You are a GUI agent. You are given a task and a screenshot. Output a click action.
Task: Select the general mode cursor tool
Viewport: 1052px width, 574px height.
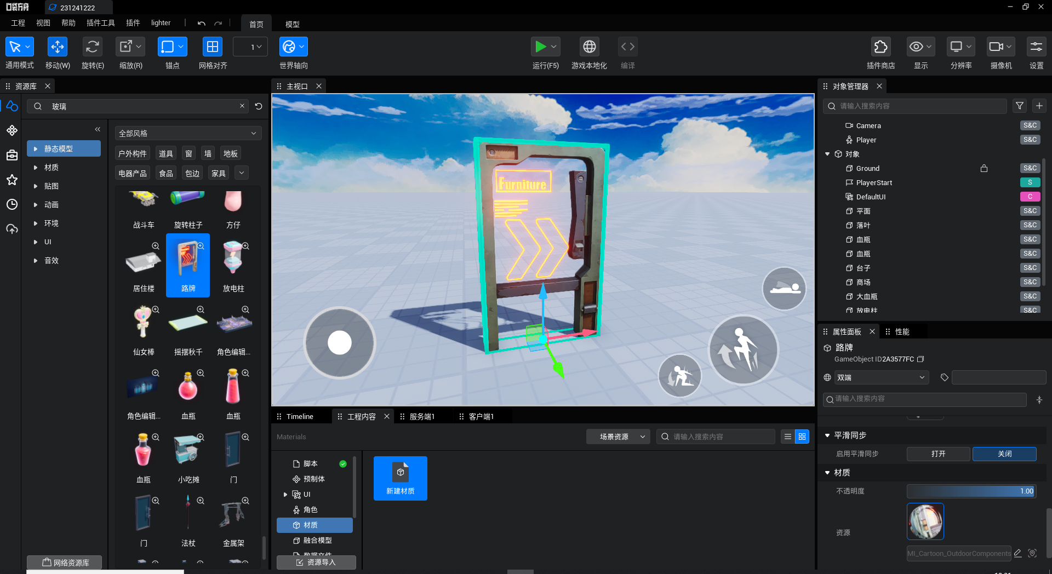15,47
